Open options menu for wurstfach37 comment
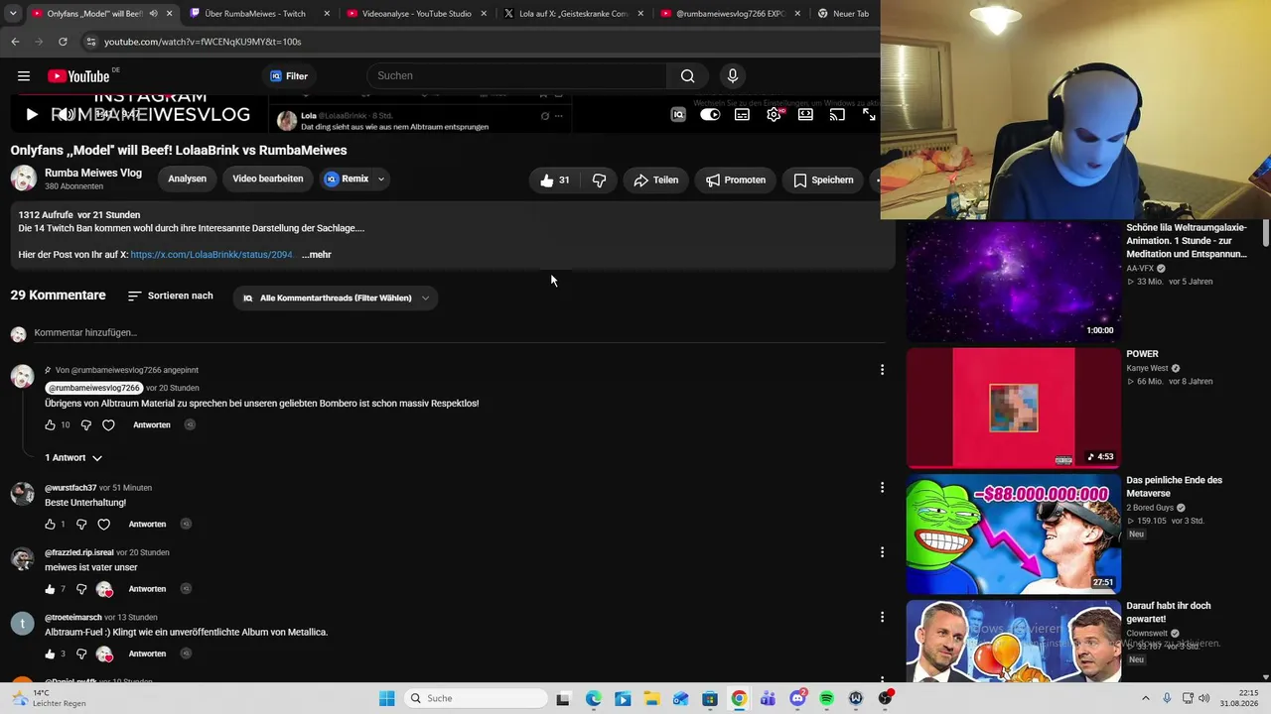This screenshot has height=714, width=1271. (x=882, y=488)
